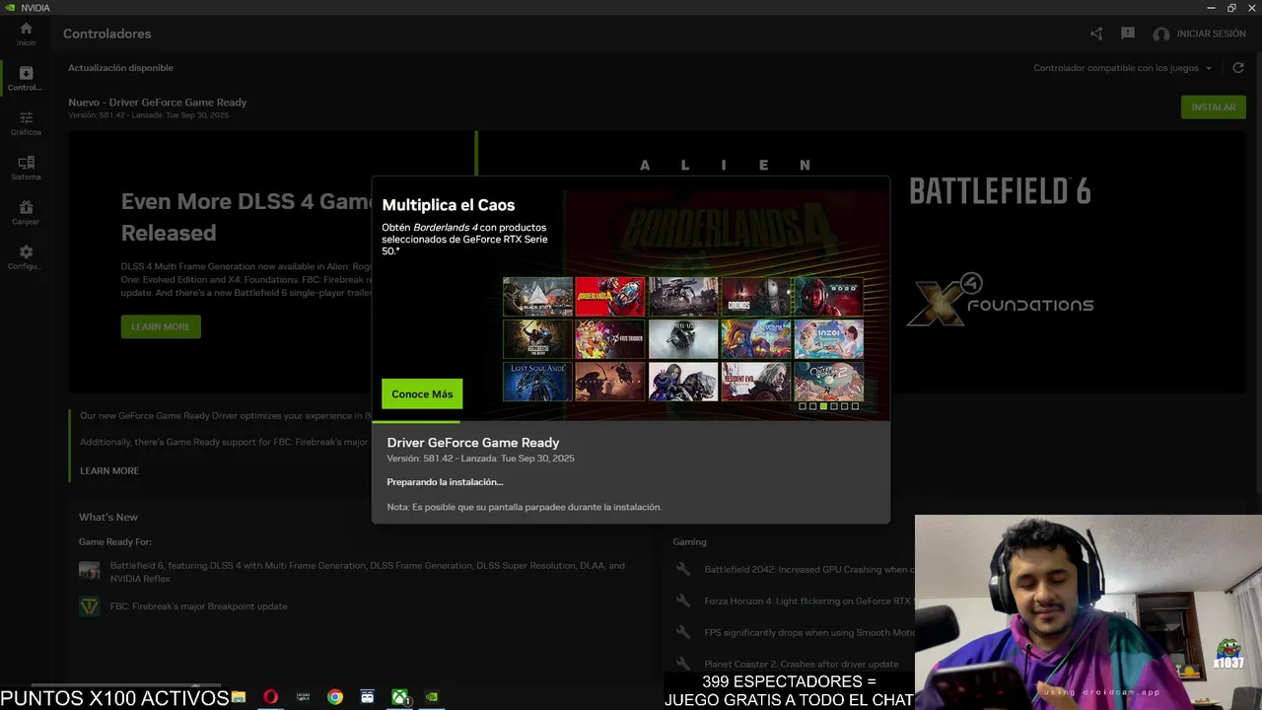Click 'Forza Horizon 4: Light flickering' row
The width and height of the screenshot is (1262, 710).
point(808,601)
